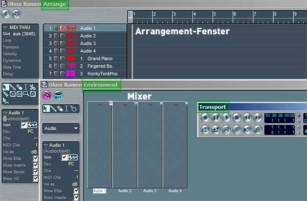Screen dimensions: 307x201
Task: Select the Pencil tool in the Arrange toolbox
Action: [x=12, y=87]
